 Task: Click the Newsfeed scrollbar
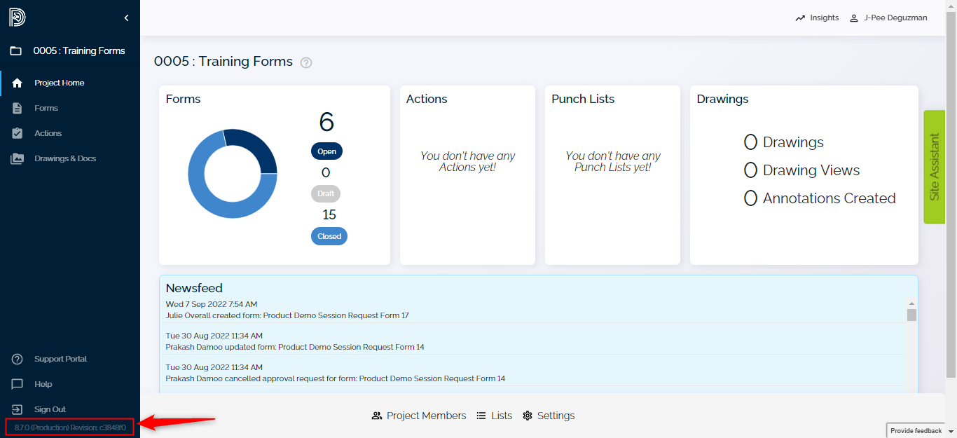(x=911, y=343)
